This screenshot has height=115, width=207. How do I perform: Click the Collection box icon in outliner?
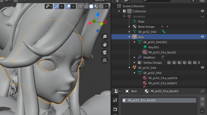click(129, 11)
